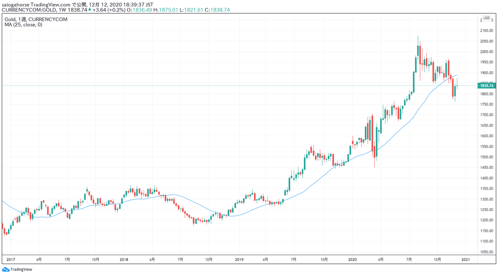This screenshot has width=498, height=275.
Task: Click the 1400.00 price axis label
Action: pyautogui.click(x=486, y=178)
